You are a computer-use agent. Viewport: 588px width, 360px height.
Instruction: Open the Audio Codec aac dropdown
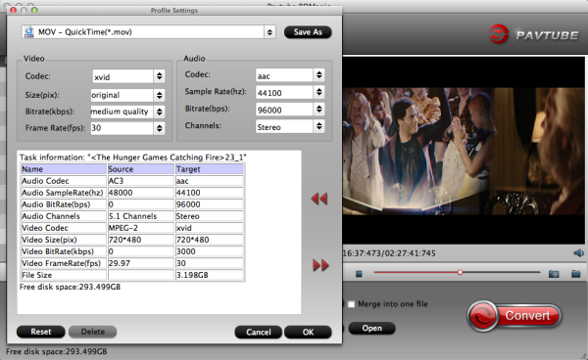coord(290,75)
